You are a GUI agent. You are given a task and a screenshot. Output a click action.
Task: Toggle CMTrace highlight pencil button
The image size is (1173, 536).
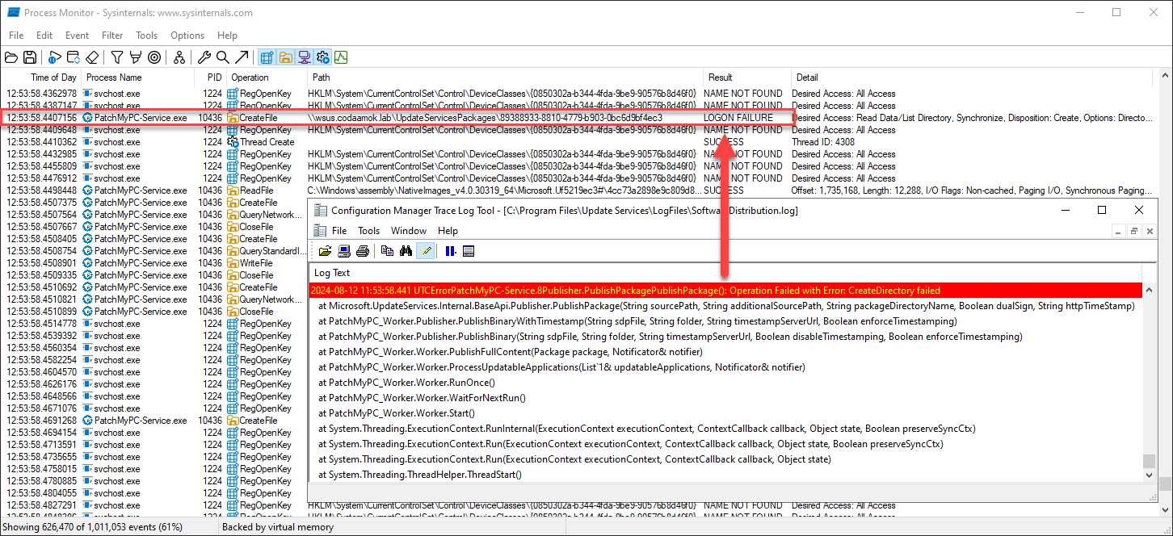pos(425,251)
